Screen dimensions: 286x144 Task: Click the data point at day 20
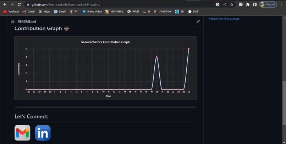pos(157,57)
